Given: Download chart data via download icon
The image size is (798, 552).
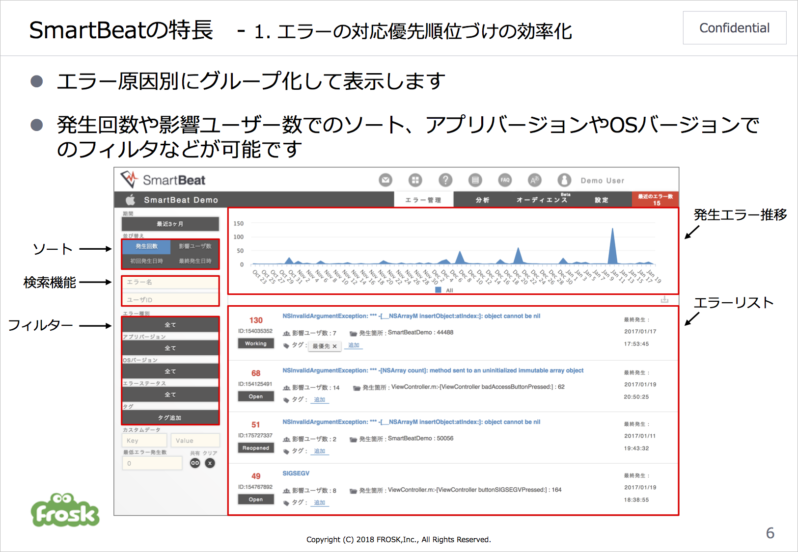Looking at the screenshot, I should point(664,299).
